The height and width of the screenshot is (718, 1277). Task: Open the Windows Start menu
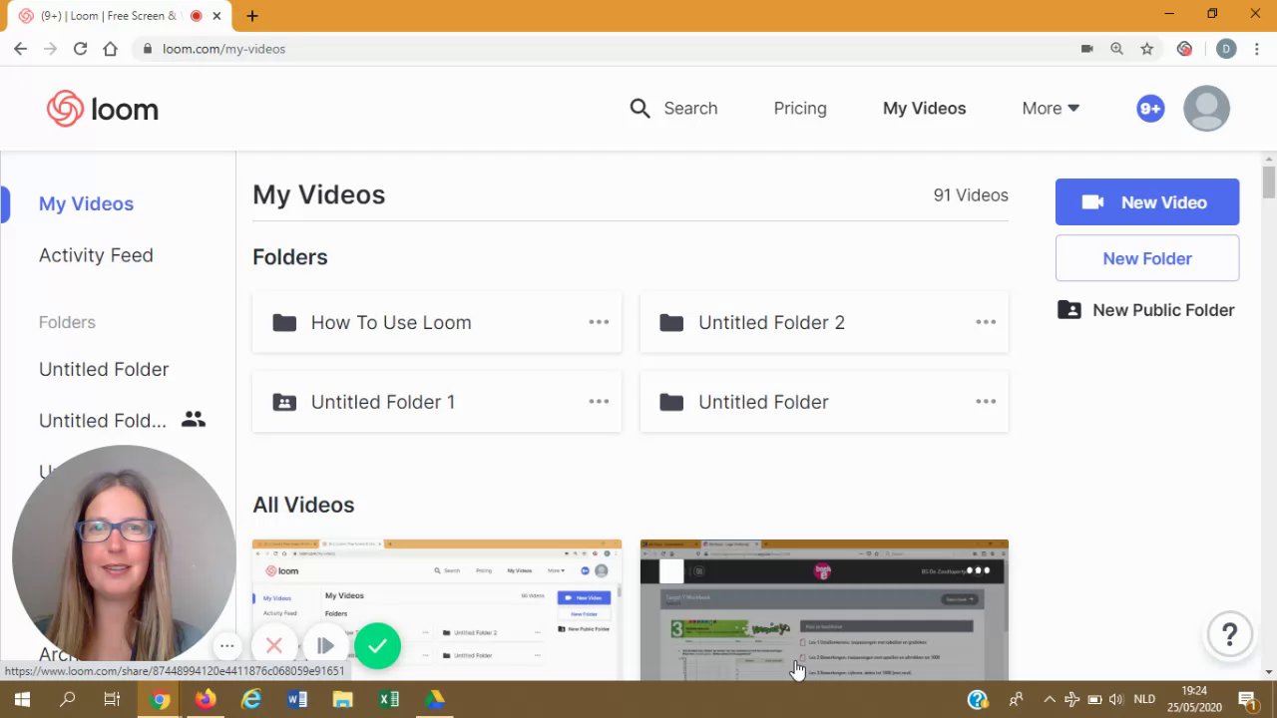click(21, 699)
